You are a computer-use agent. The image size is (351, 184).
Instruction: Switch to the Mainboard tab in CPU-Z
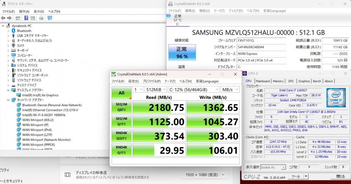[x=263, y=81]
